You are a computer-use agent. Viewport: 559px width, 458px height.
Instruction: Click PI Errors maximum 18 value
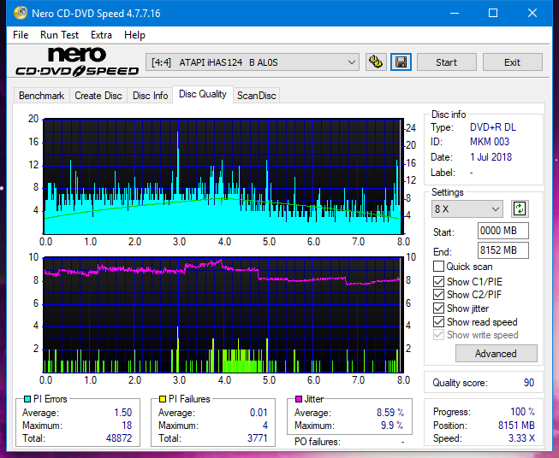127,426
